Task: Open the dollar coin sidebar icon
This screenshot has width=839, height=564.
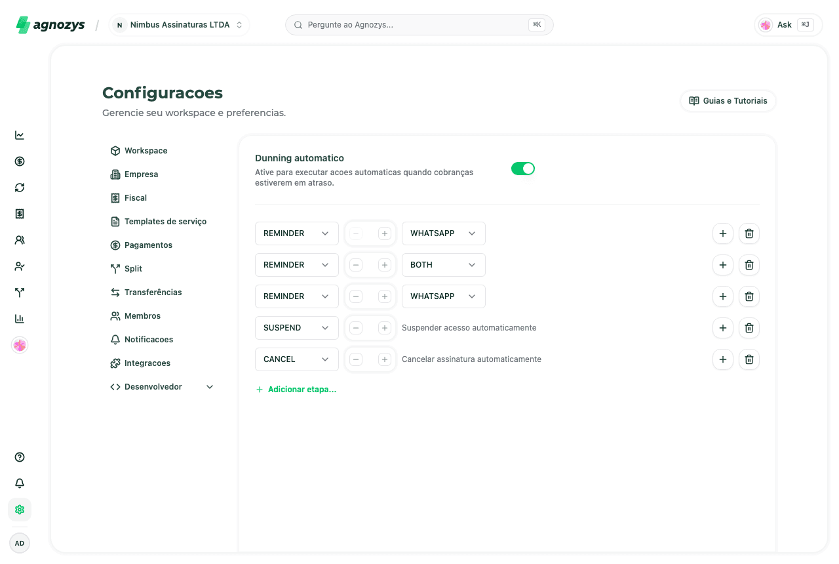Action: (20, 161)
